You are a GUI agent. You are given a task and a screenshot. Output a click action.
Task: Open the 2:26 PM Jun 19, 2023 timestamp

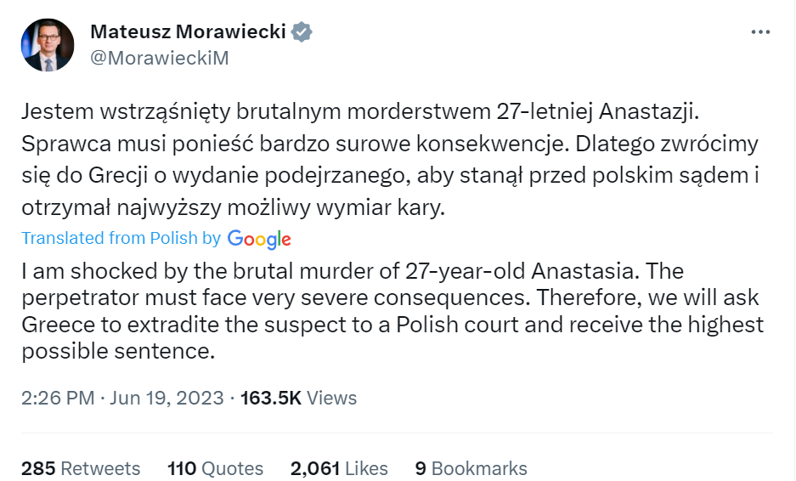click(x=122, y=398)
